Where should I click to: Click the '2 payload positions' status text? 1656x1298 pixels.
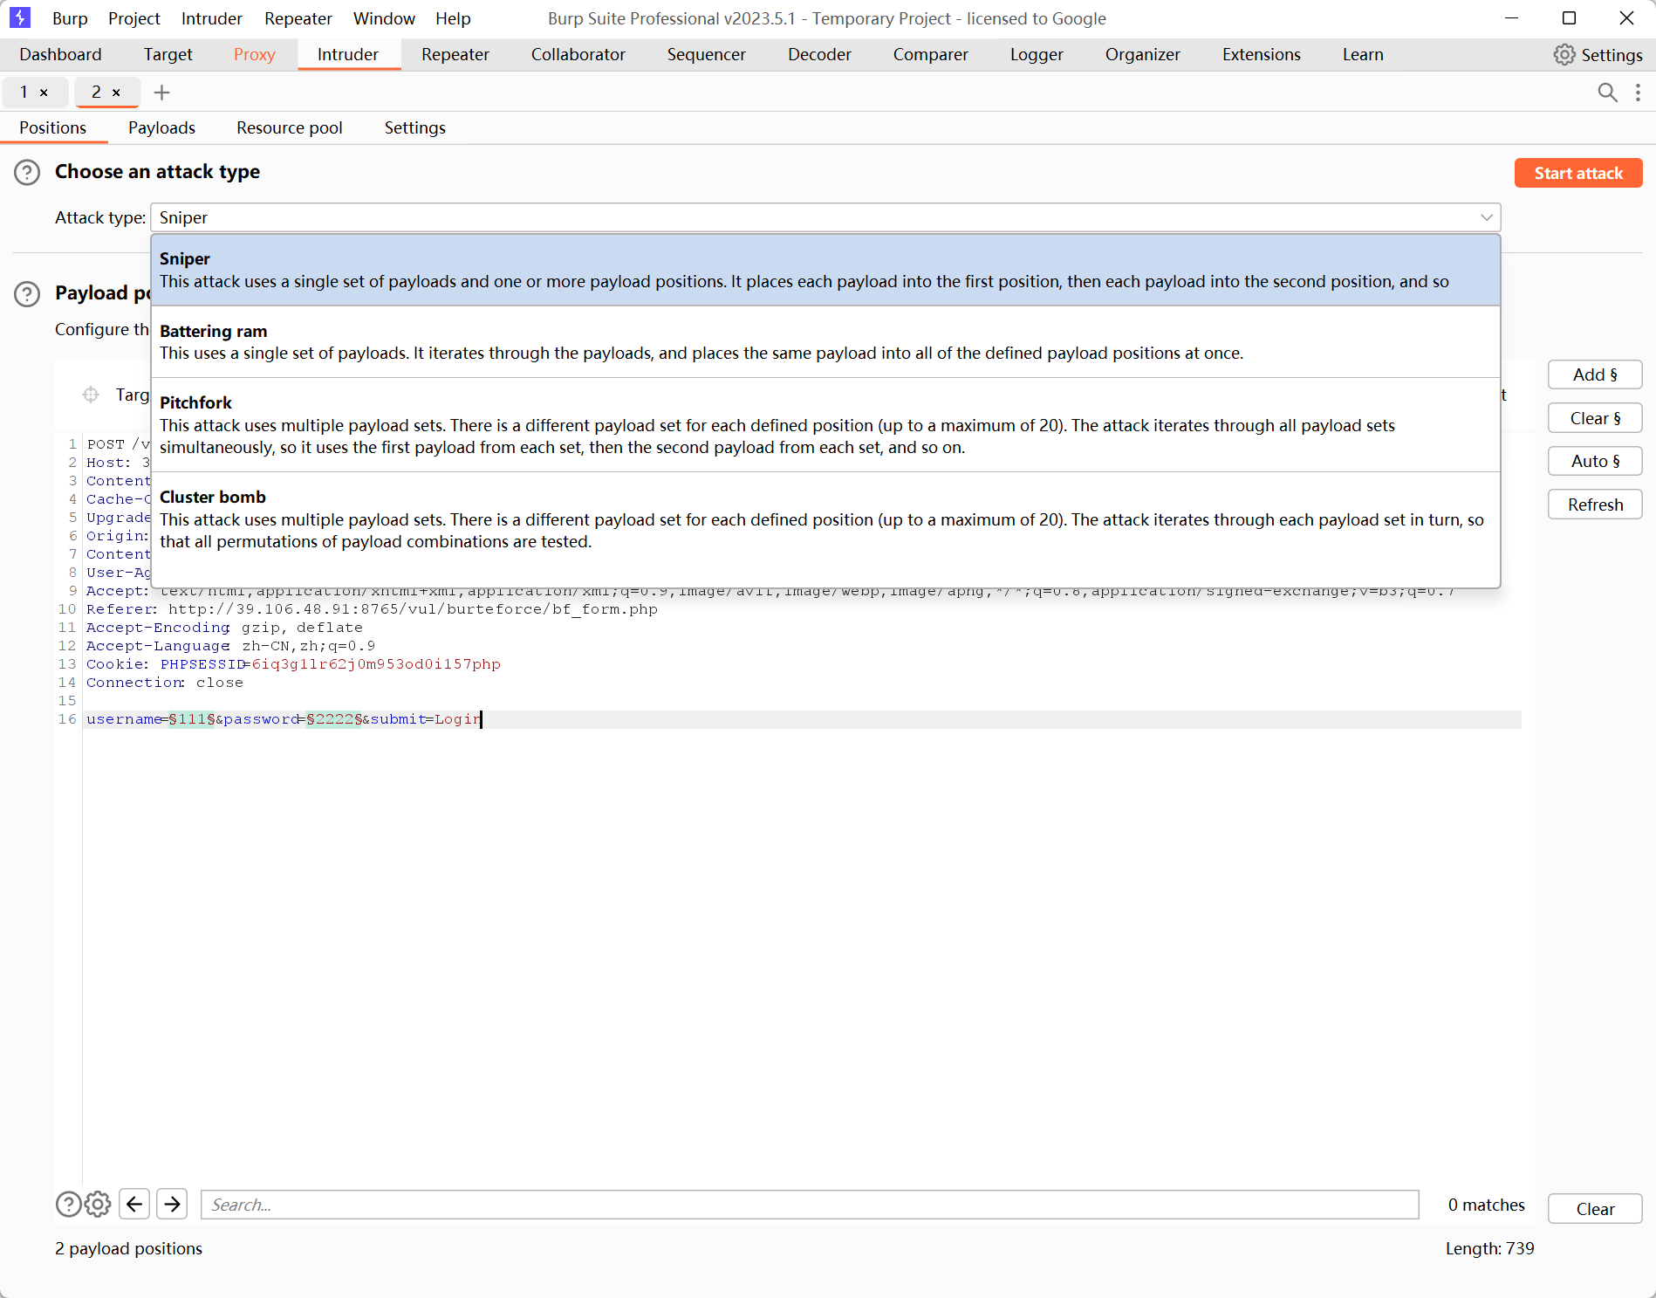click(x=128, y=1249)
